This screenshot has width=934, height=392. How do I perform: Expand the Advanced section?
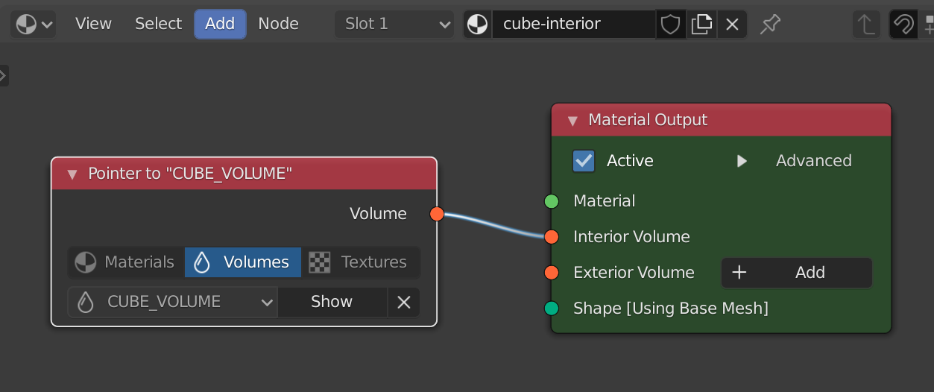(x=742, y=161)
